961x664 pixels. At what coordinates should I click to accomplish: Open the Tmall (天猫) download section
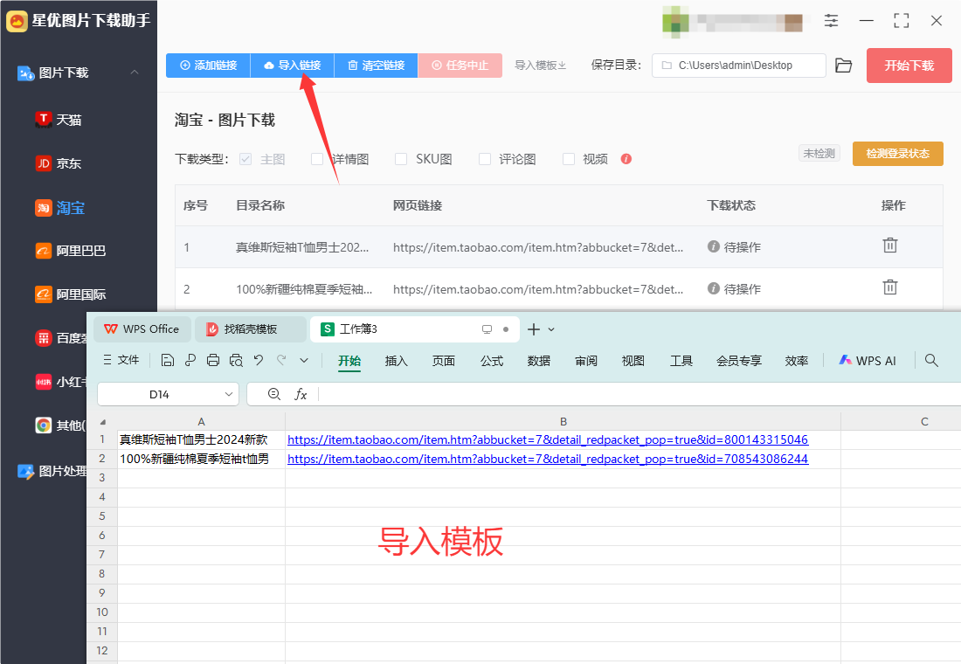coord(59,120)
